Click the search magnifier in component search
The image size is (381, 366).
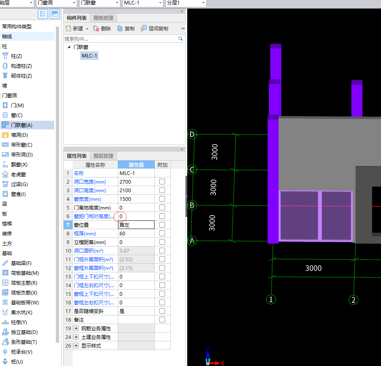tap(181, 39)
